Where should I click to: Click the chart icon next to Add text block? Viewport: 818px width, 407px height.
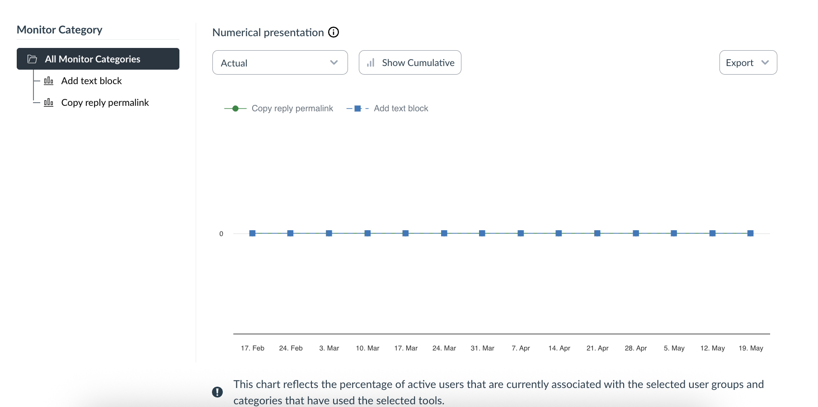click(x=49, y=81)
